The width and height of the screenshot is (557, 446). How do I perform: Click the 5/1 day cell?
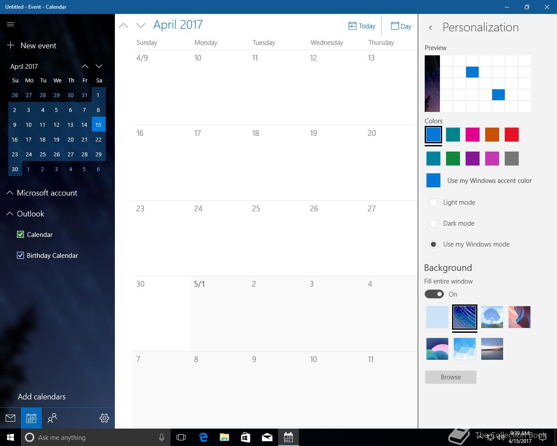point(219,314)
